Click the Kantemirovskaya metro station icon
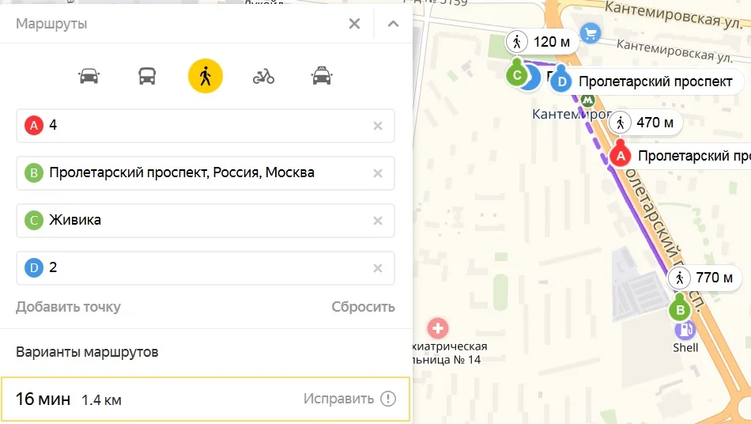Image resolution: width=751 pixels, height=424 pixels. [x=587, y=100]
